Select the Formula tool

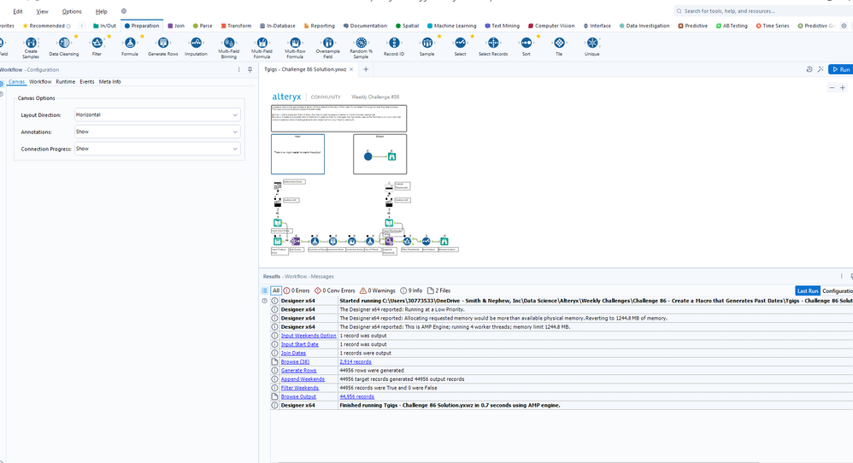tap(130, 44)
